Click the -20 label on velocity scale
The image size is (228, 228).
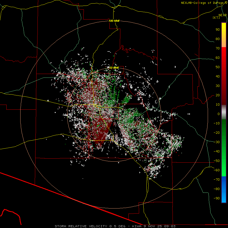[217, 132]
